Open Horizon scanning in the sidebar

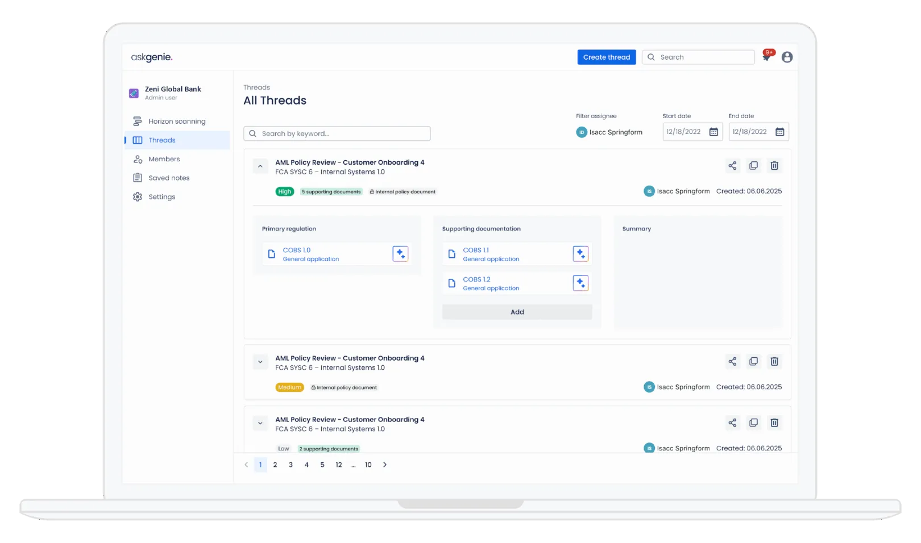pos(177,122)
